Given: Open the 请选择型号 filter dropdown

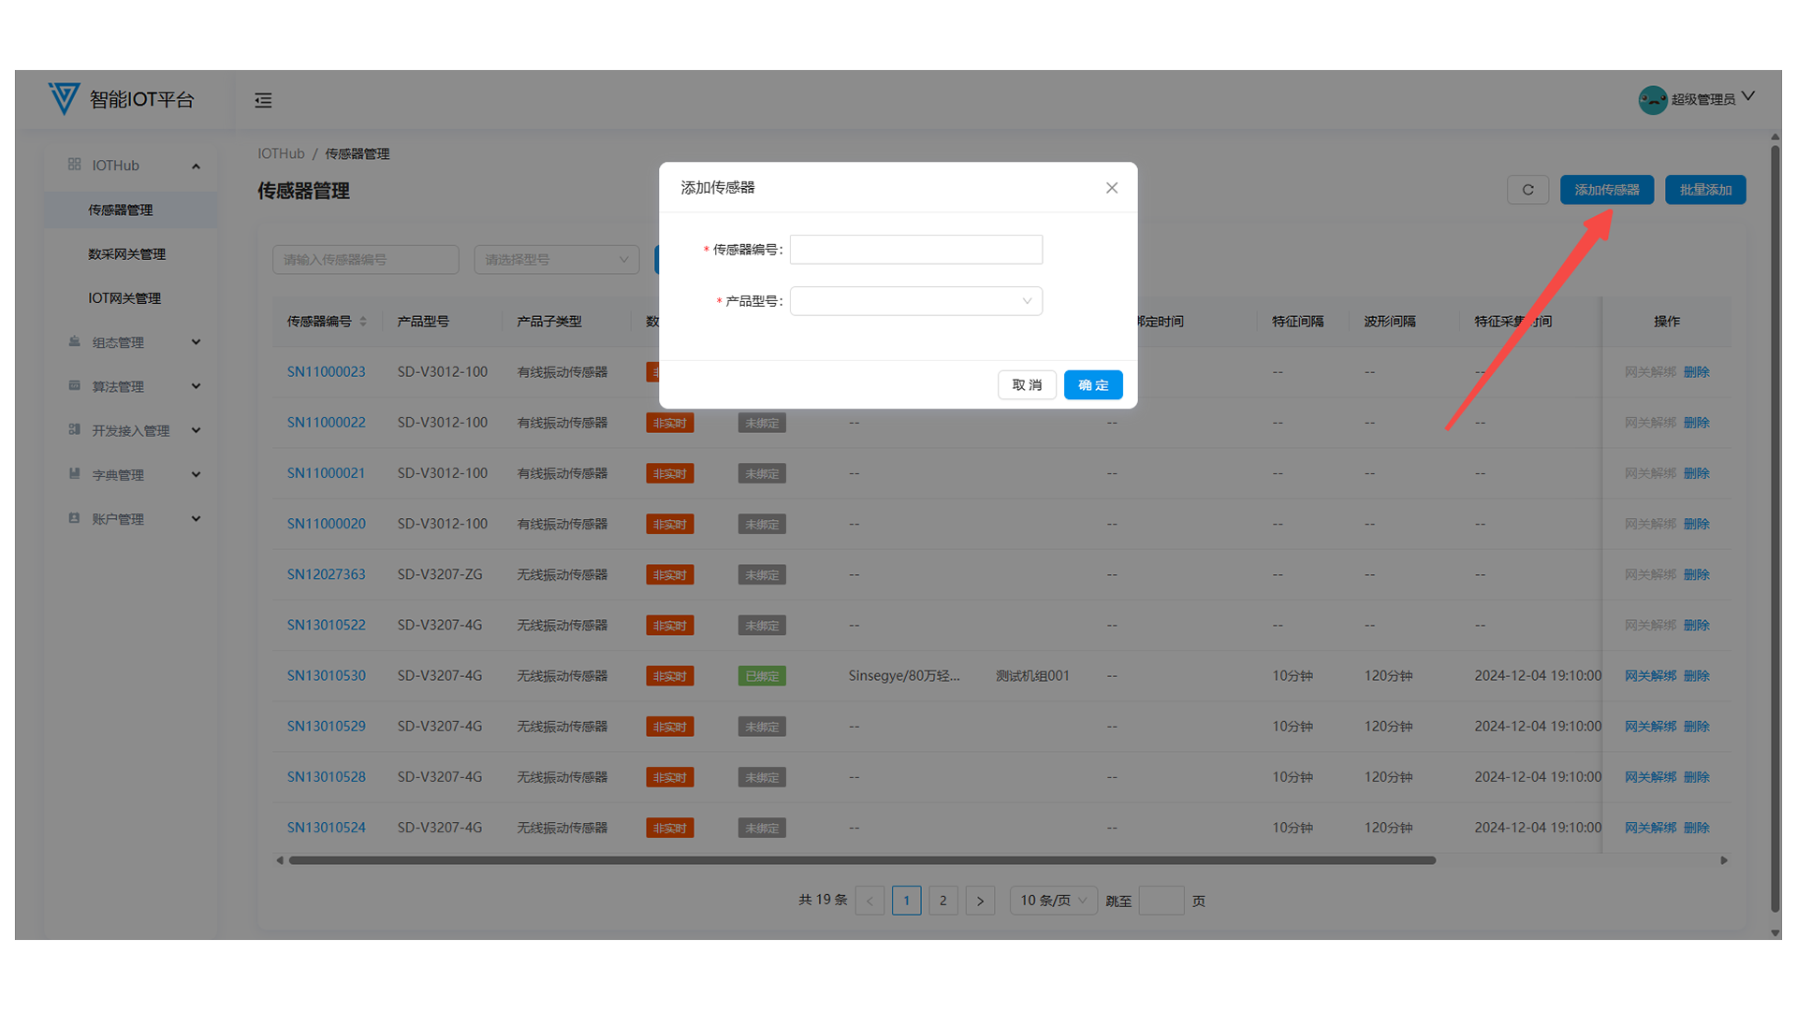Looking at the screenshot, I should [556, 260].
